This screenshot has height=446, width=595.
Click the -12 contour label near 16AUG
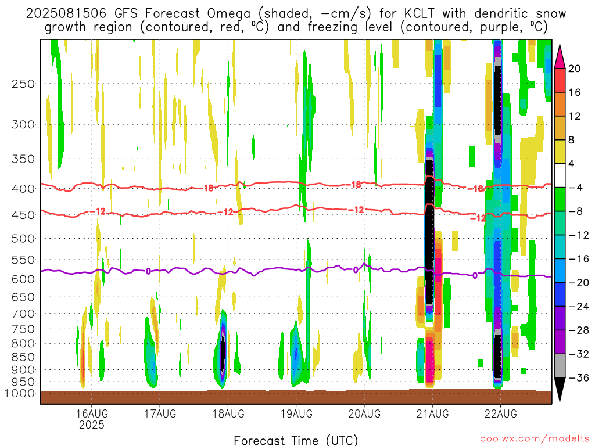[x=98, y=211]
